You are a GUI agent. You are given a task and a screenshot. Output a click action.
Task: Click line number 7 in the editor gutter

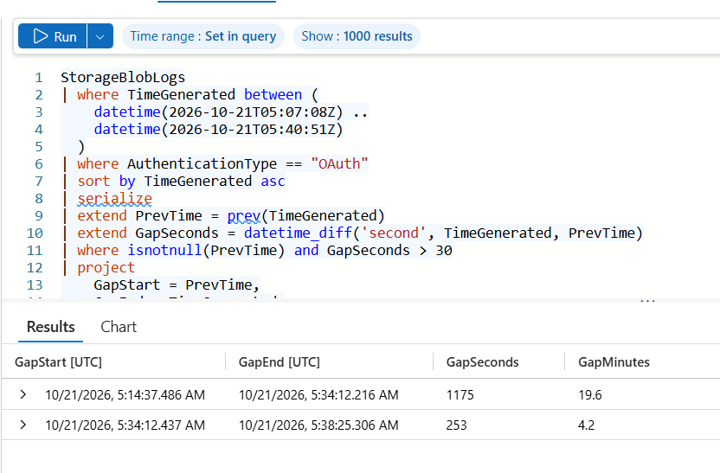click(x=39, y=181)
